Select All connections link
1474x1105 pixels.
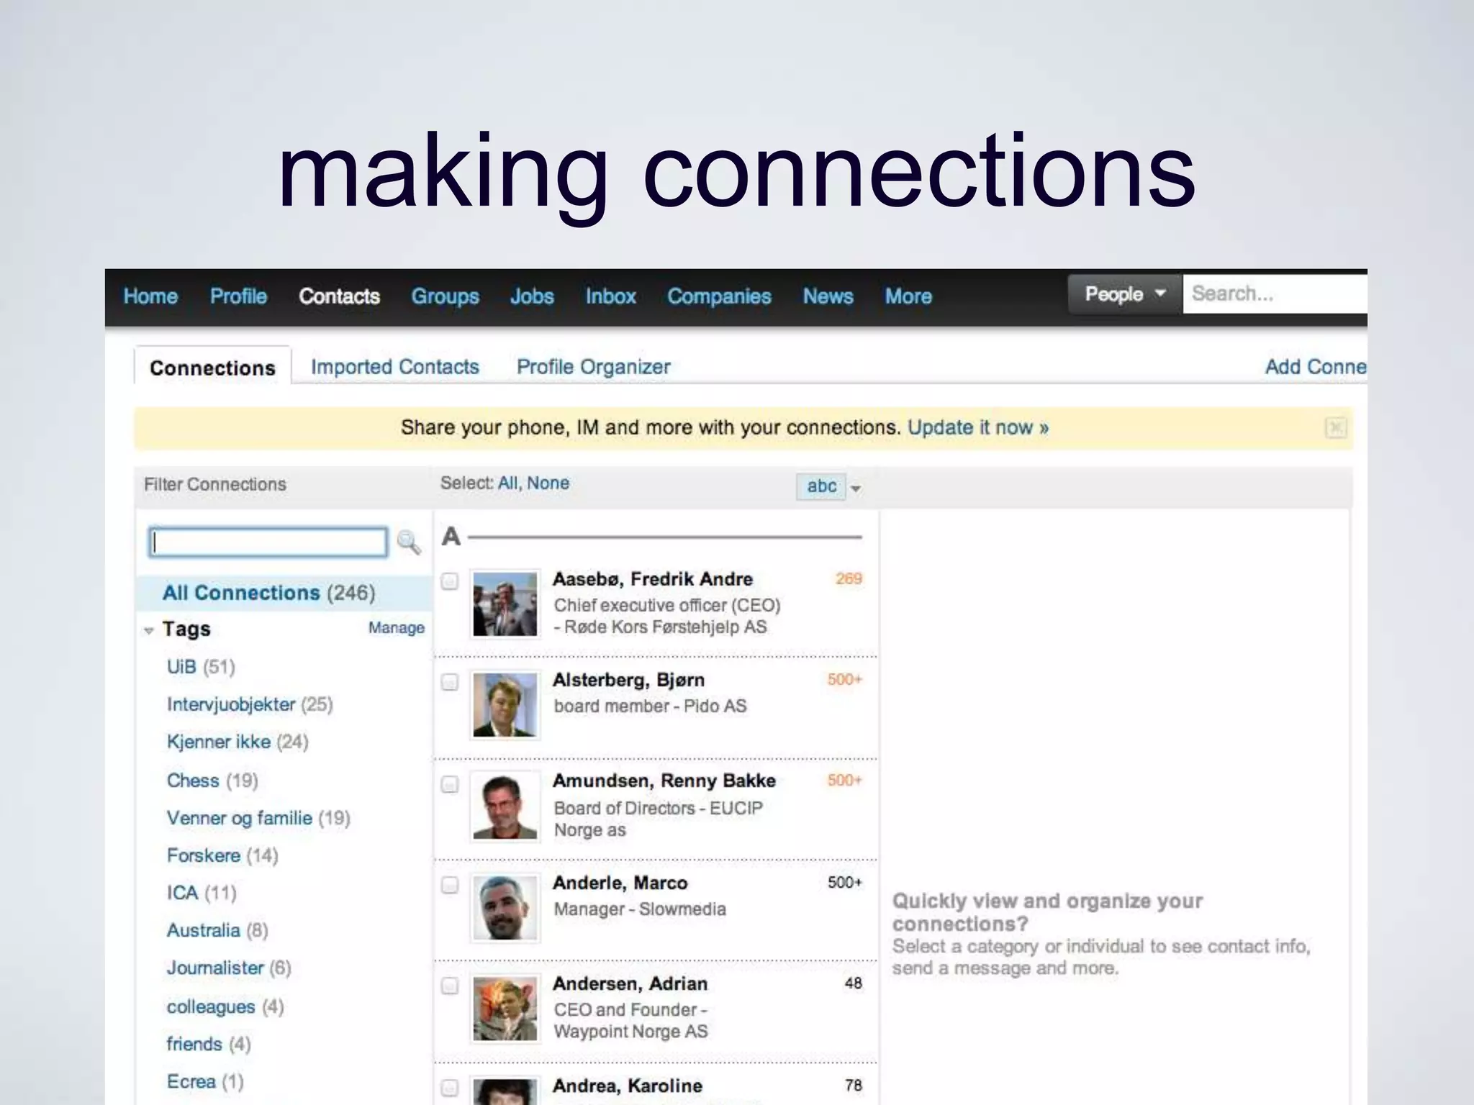(507, 483)
